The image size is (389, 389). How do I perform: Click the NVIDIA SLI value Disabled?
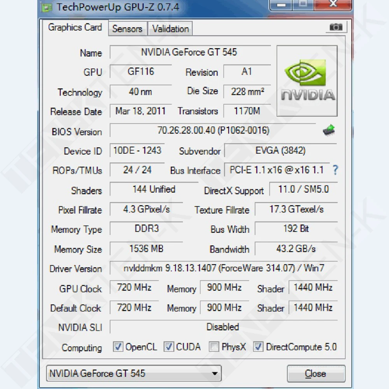[224, 327]
